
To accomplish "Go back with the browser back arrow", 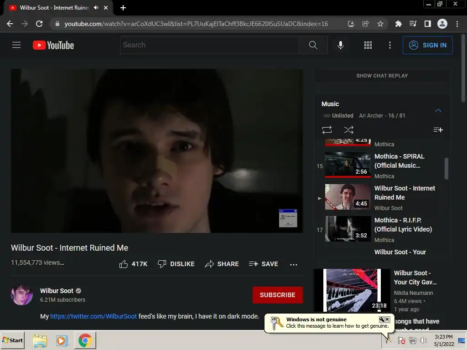I will pyautogui.click(x=10, y=24).
